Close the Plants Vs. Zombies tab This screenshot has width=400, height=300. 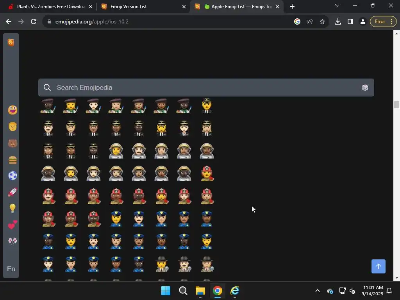(91, 7)
